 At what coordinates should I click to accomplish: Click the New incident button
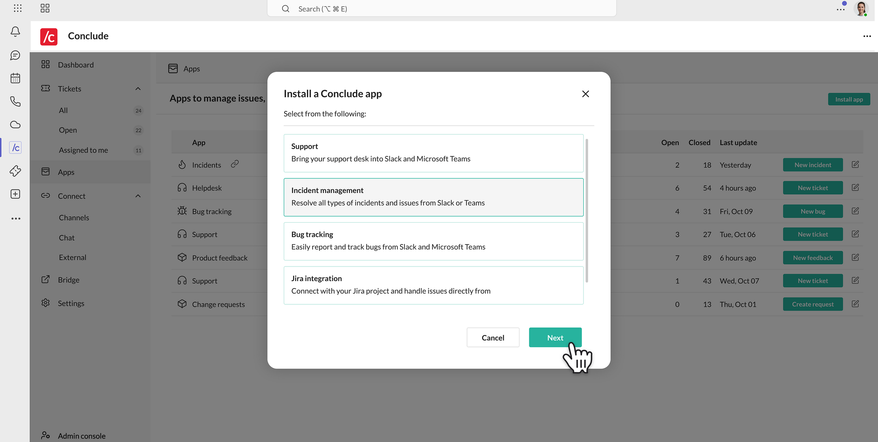point(813,165)
